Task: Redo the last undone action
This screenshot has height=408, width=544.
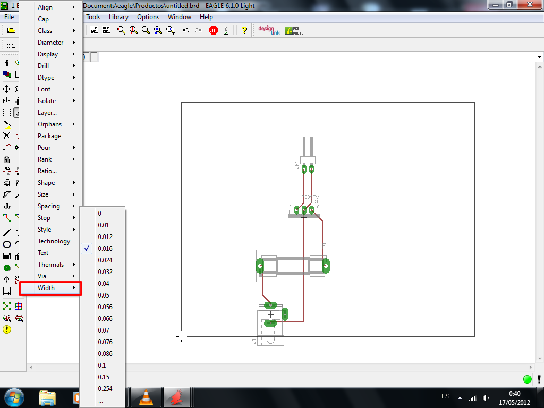Action: [x=198, y=30]
